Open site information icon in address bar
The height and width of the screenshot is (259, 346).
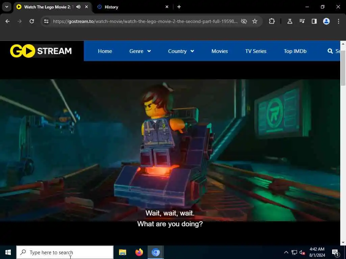[46, 21]
